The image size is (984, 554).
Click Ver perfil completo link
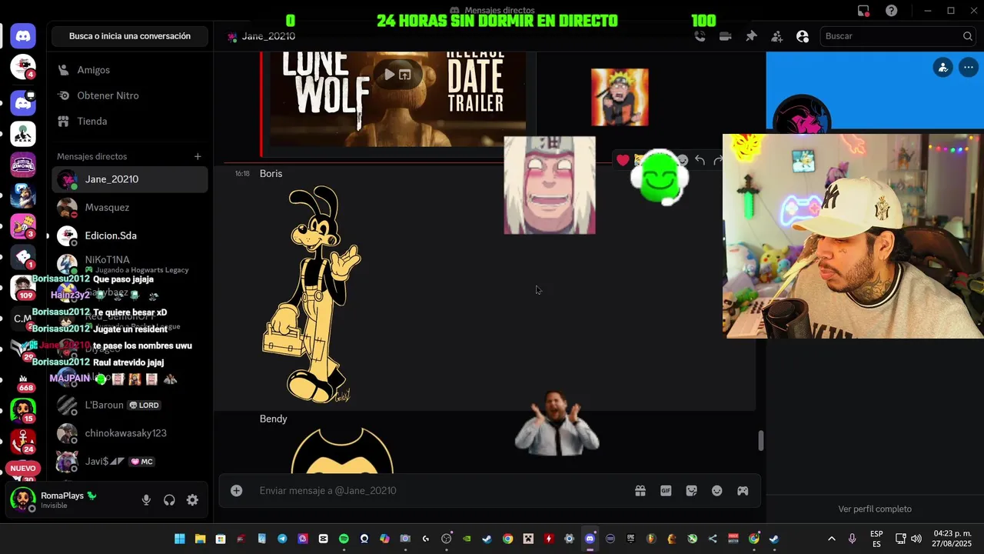point(875,509)
